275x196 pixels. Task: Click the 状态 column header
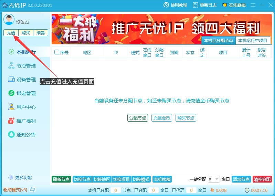190,52
